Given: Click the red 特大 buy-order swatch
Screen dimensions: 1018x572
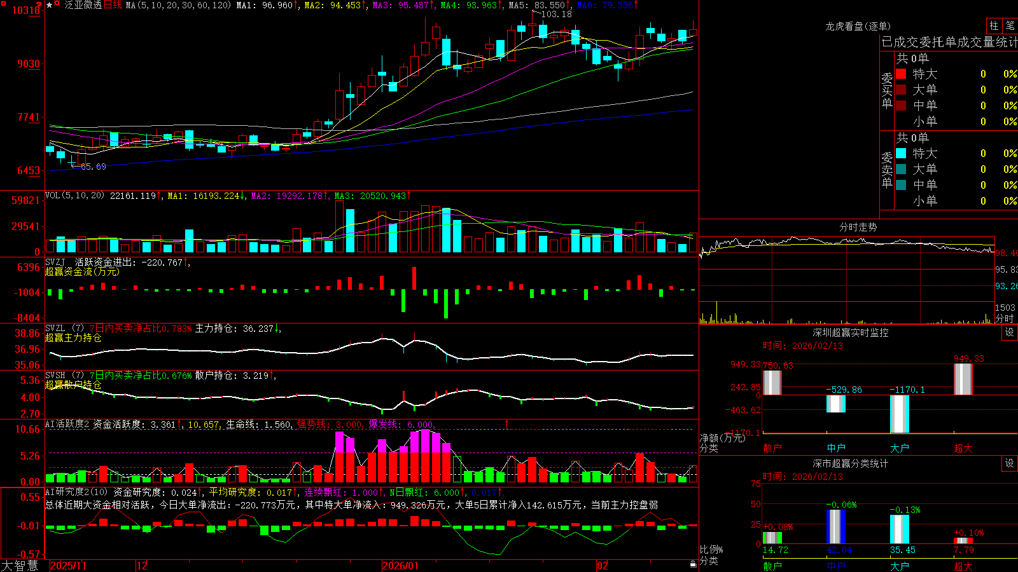Looking at the screenshot, I should tap(901, 74).
